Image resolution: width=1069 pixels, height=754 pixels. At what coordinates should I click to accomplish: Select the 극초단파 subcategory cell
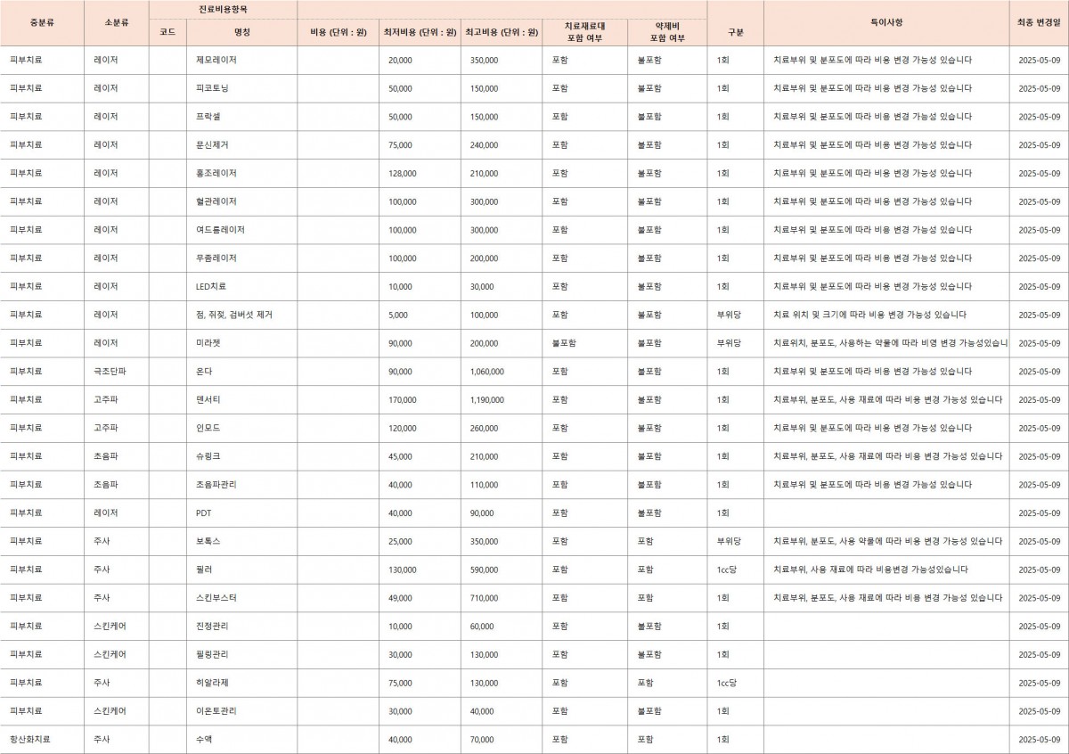pos(110,372)
